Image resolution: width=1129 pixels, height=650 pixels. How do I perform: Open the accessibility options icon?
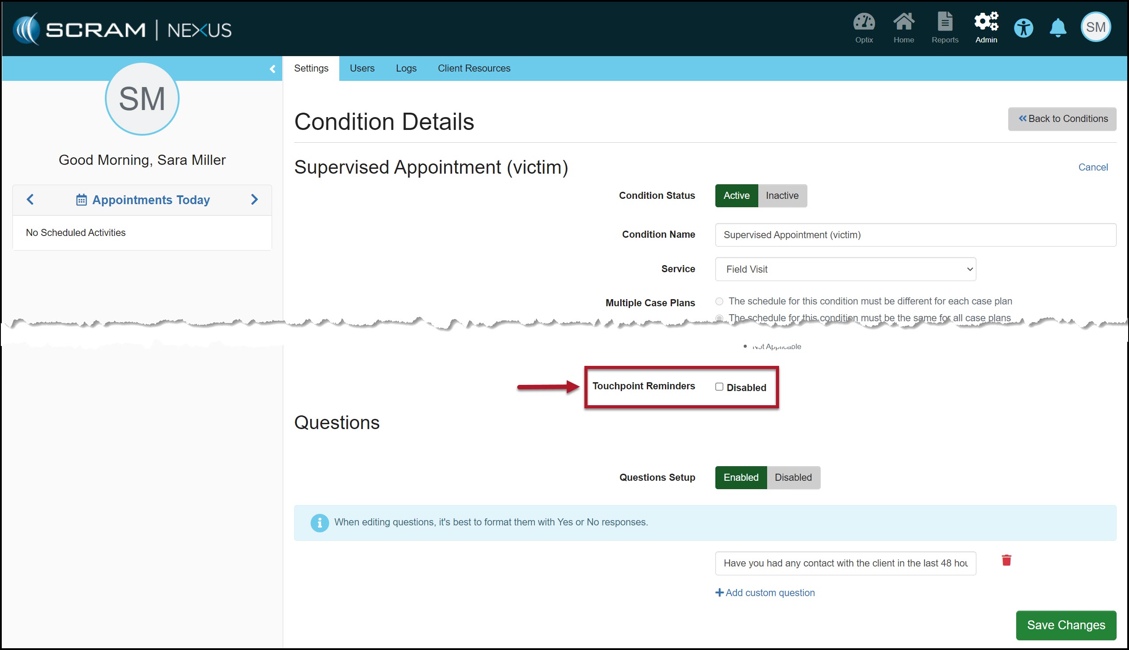[x=1023, y=29]
